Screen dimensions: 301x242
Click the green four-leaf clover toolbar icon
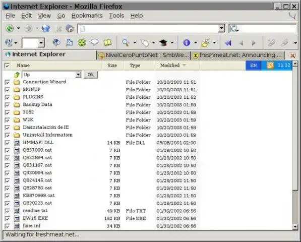coord(82,42)
